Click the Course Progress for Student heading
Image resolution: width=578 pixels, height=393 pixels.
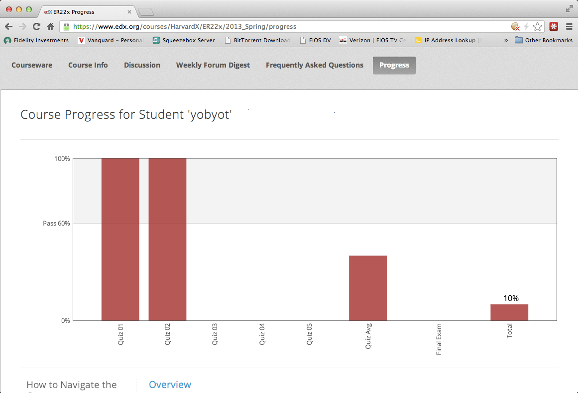click(x=126, y=114)
